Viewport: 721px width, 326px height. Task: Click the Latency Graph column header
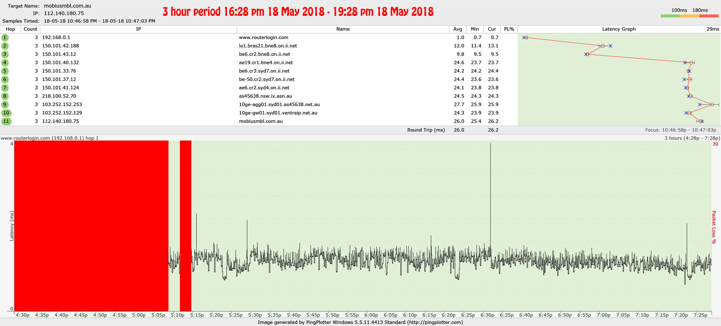(x=619, y=29)
